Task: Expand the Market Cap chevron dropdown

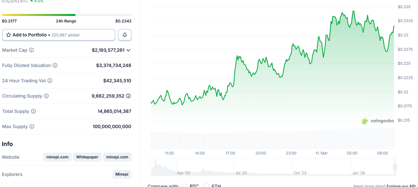Action: pos(128,50)
